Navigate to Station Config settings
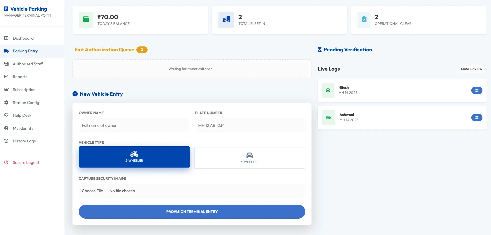 coord(26,103)
